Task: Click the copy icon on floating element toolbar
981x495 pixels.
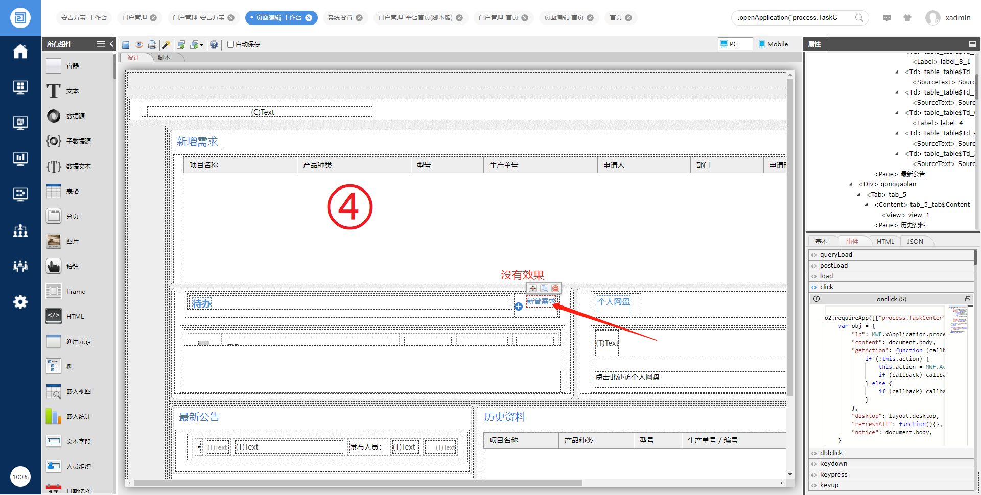Action: [x=544, y=289]
